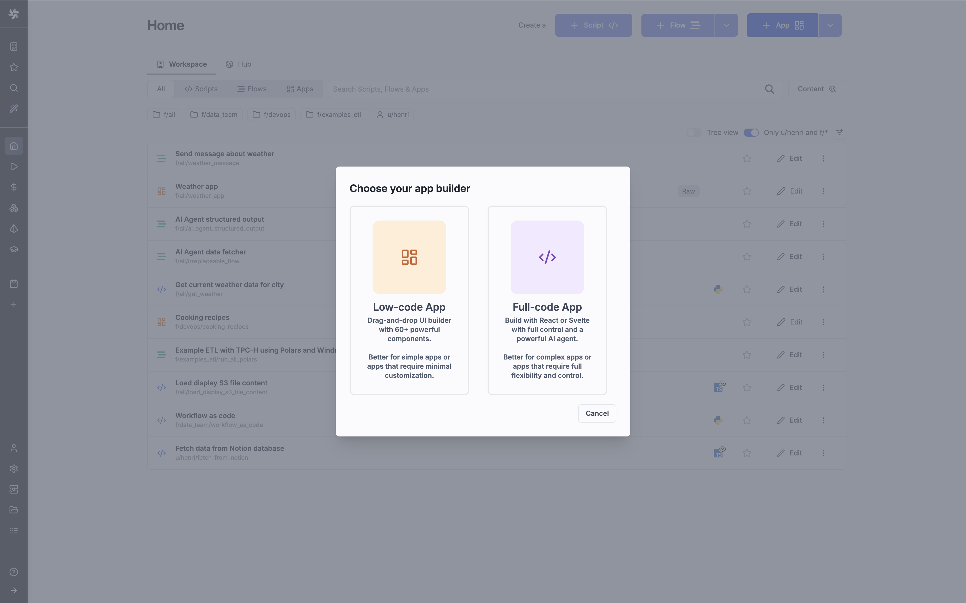Select the Apps filter tab
Screen dimensions: 966x603
(300, 88)
